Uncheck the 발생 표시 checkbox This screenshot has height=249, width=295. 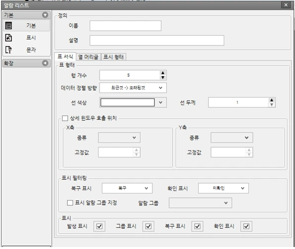(x=99, y=226)
